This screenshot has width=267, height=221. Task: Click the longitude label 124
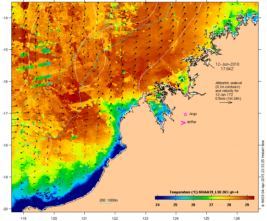pos(176,218)
